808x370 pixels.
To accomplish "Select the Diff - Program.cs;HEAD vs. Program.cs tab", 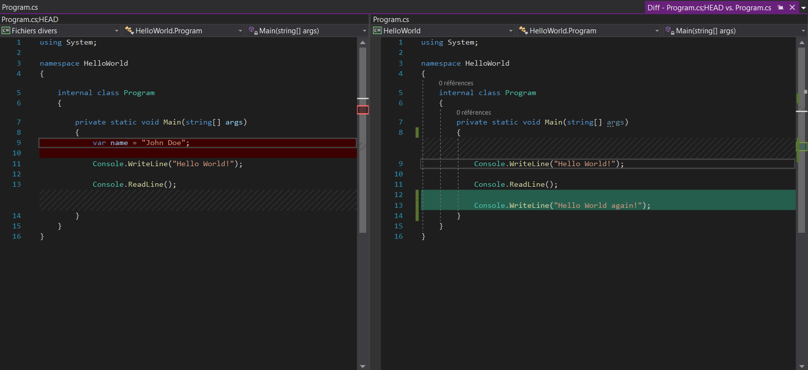I will [709, 7].
